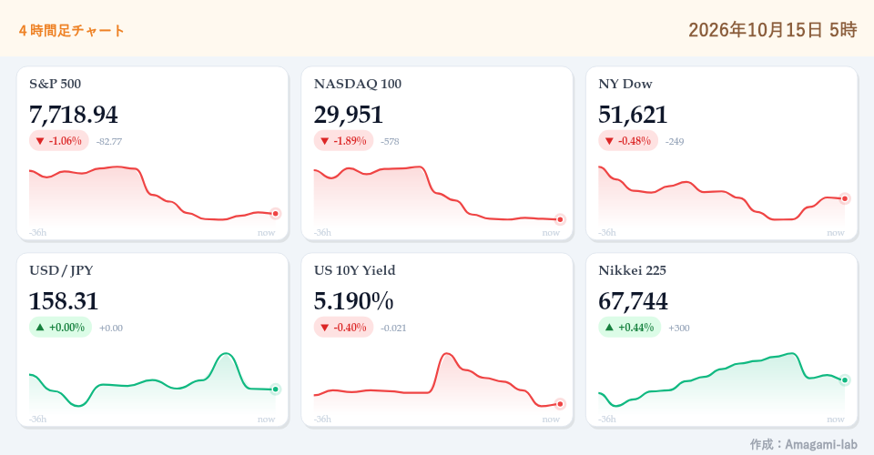Click the 2026年10月15日 5時 timestamp
This screenshot has width=874, height=455.
click(x=773, y=29)
